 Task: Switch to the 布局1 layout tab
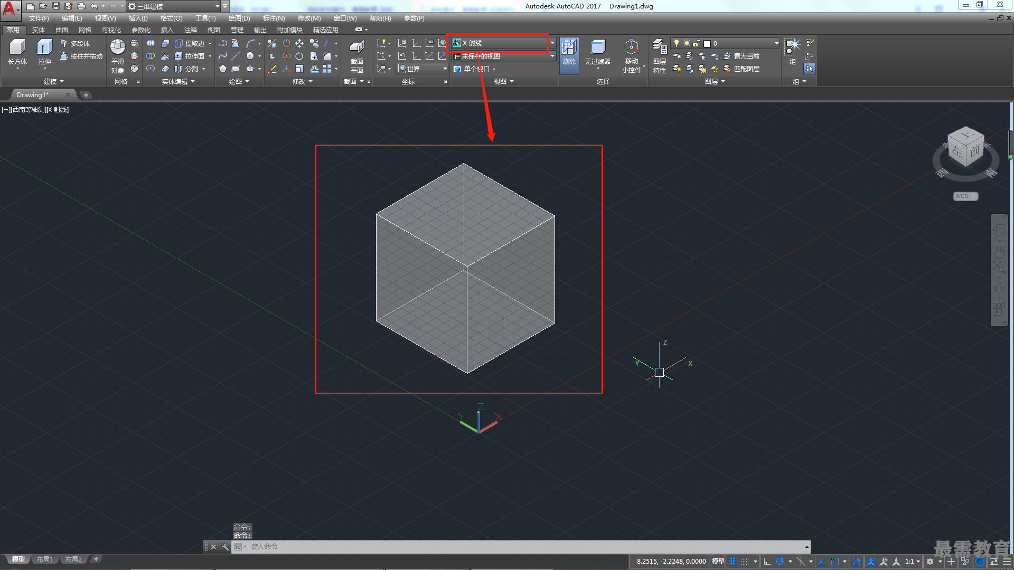click(x=45, y=559)
